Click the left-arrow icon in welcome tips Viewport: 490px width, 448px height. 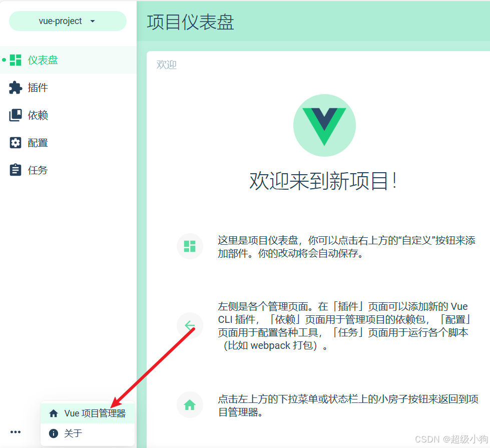click(190, 325)
